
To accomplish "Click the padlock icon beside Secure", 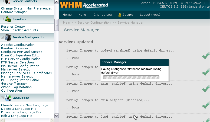I will pyautogui.click(x=120, y=15).
